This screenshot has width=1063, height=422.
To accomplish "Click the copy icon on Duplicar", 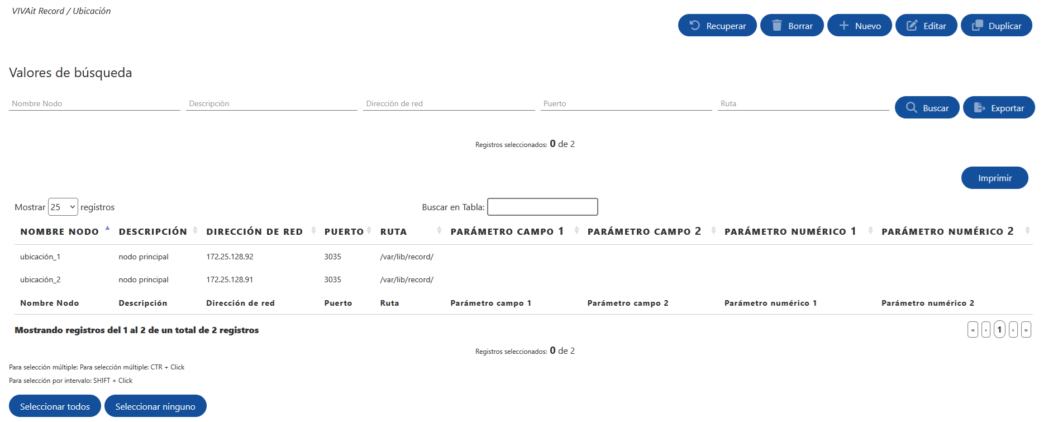I will click(977, 25).
